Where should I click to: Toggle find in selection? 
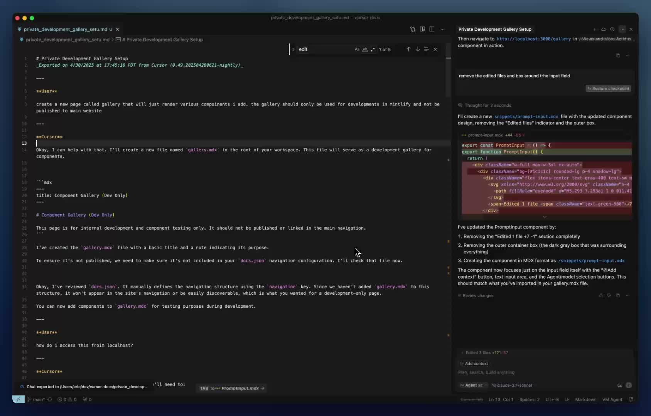click(x=427, y=49)
